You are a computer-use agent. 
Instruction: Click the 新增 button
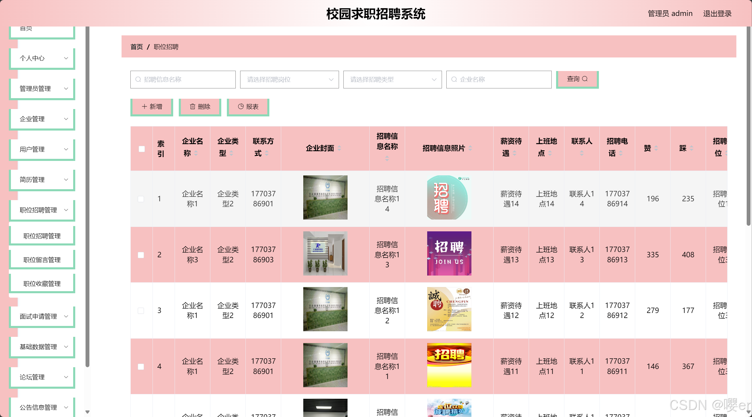(x=152, y=107)
